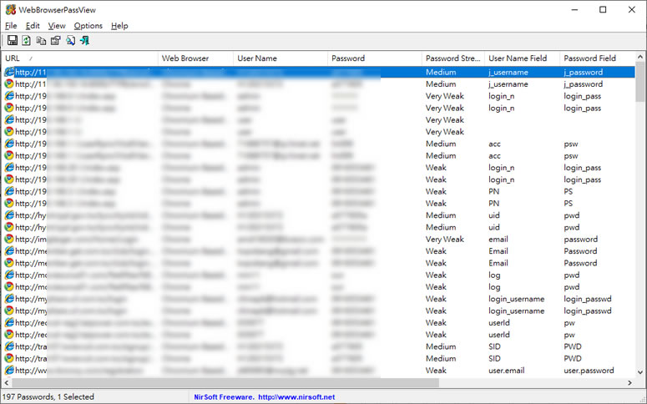This screenshot has width=647, height=404.
Task: Click the browser icon on the selected first row
Action: 9,73
